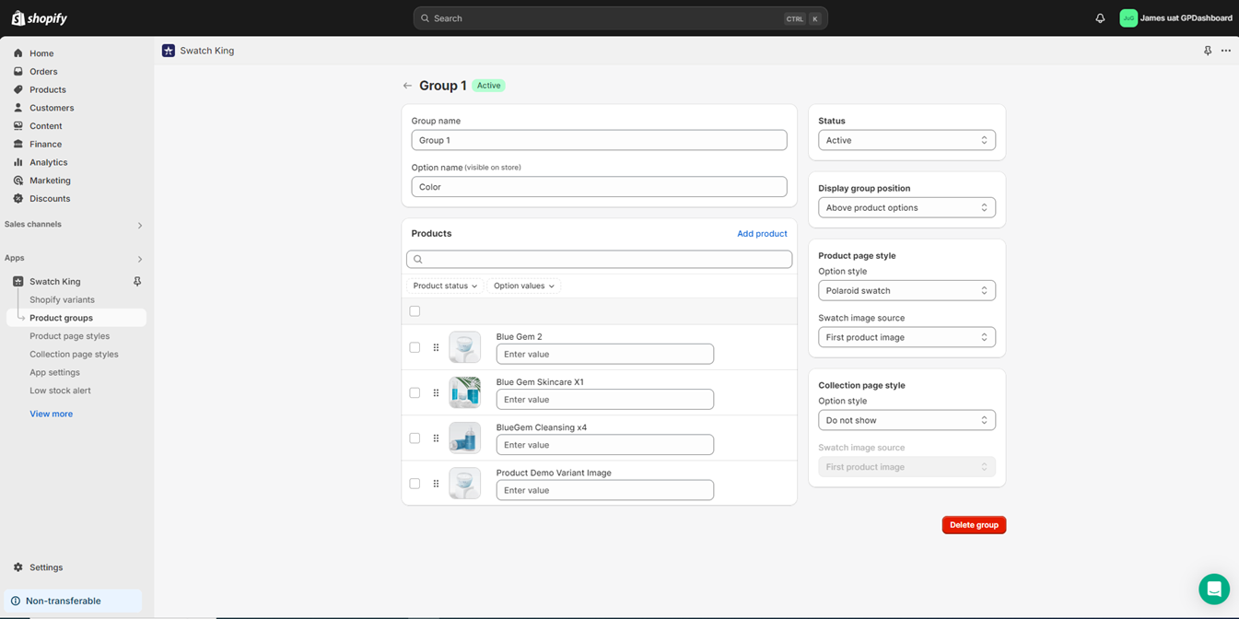Screen dimensions: 1239x619
Task: Click the Shopify logo
Action: [x=40, y=18]
